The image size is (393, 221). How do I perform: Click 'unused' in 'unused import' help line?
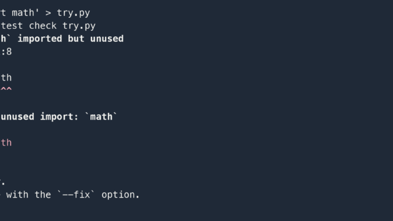[x=18, y=117]
